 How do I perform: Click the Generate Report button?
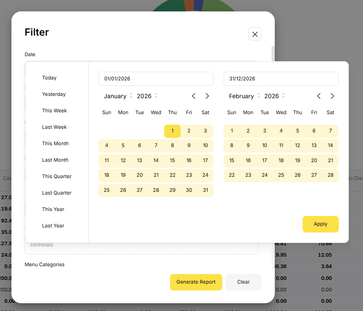point(196,282)
